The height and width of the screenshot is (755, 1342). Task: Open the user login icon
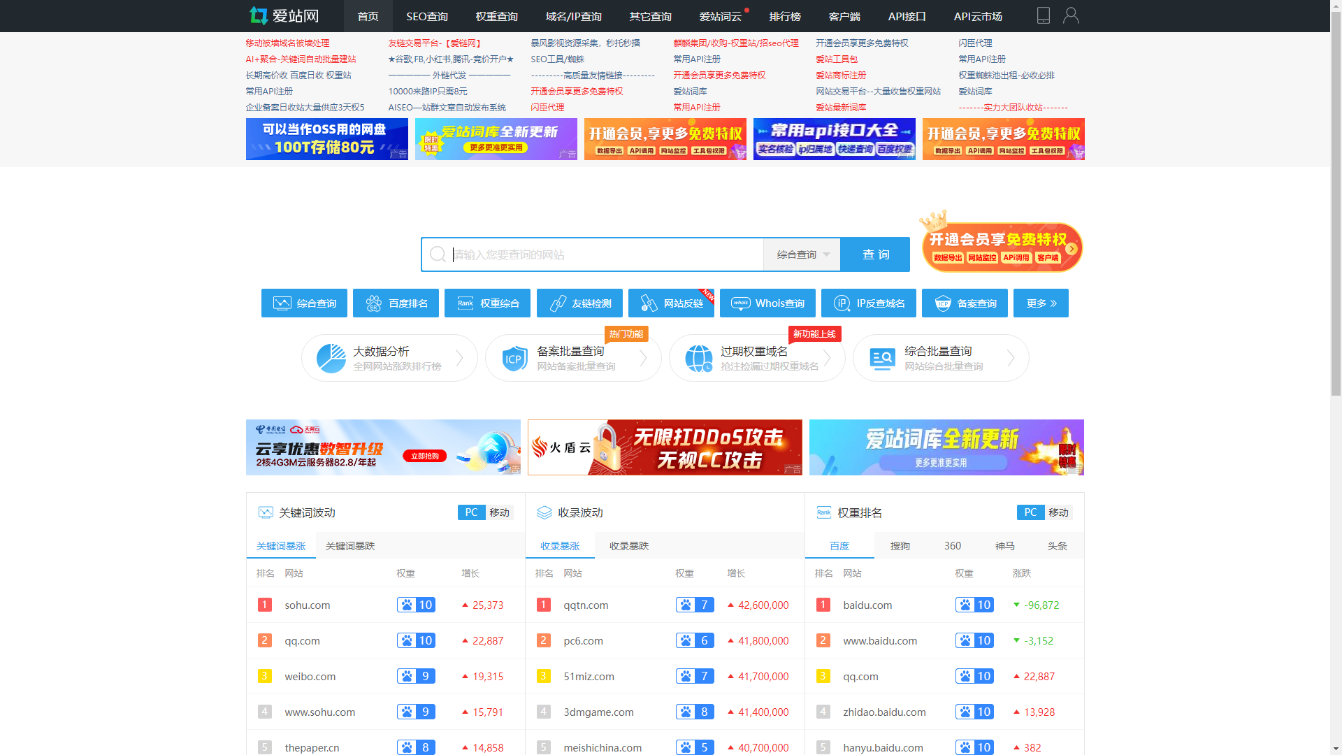(x=1071, y=15)
